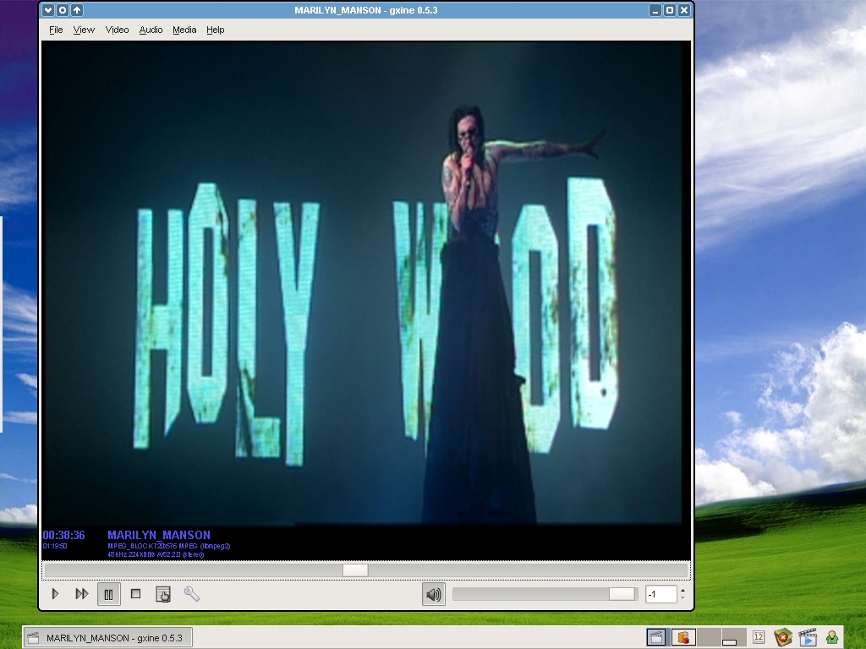866x649 pixels.
Task: Minimize the gxine window
Action: pos(655,10)
